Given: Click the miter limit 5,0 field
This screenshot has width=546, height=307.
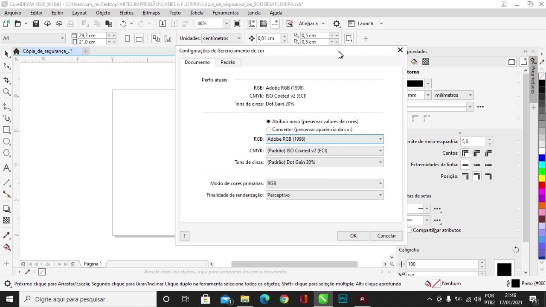Looking at the screenshot, I should pos(473,142).
